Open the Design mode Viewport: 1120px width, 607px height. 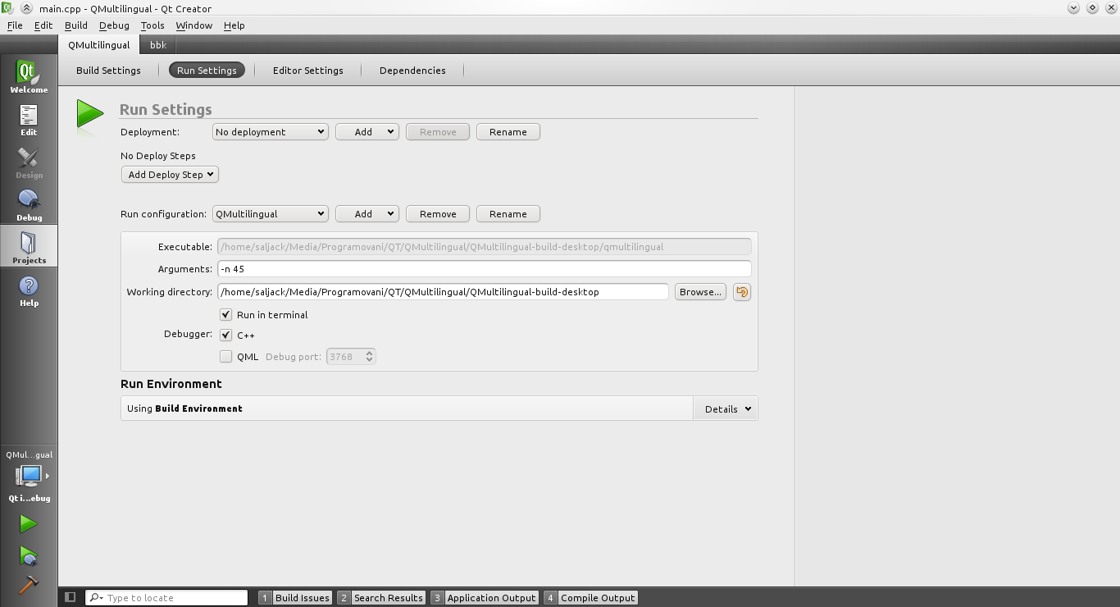click(x=29, y=162)
